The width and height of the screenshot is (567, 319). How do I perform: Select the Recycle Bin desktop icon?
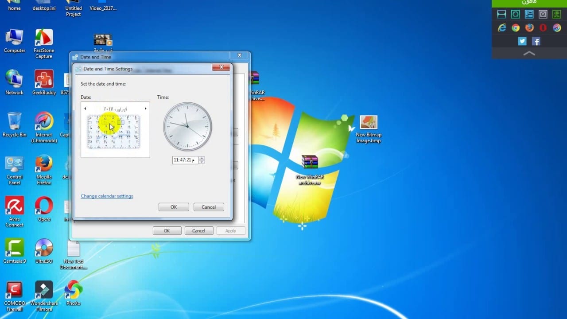pyautogui.click(x=15, y=124)
